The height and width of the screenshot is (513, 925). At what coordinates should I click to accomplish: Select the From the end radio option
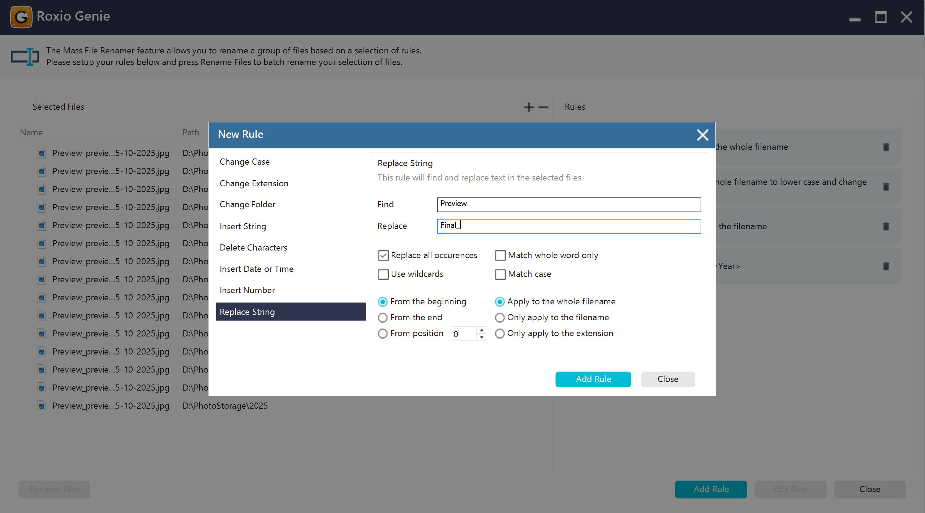tap(383, 318)
